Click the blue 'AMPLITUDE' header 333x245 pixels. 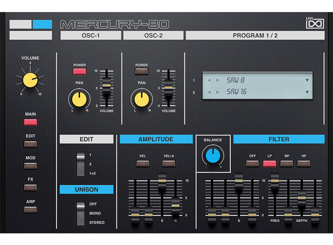(x=156, y=139)
